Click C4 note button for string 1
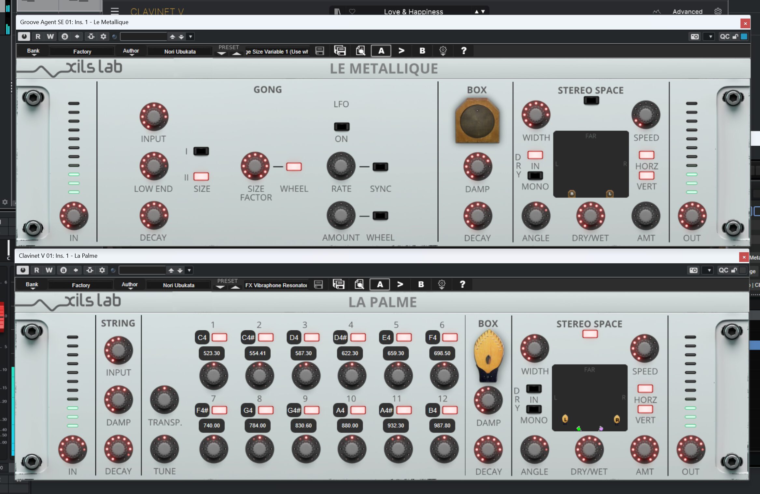The width and height of the screenshot is (760, 494). click(x=202, y=337)
